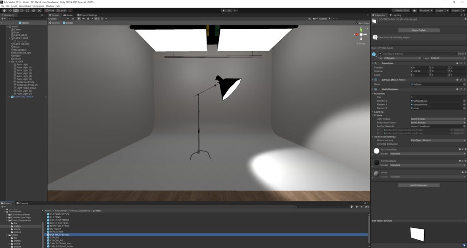Select the REFLECTOR prefab in Project list

tap(57, 232)
